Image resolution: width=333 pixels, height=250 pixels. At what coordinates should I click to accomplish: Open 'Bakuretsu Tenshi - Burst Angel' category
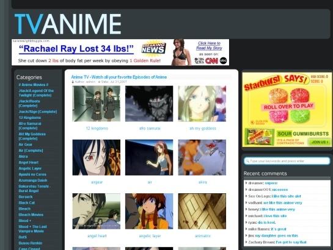tap(34, 188)
